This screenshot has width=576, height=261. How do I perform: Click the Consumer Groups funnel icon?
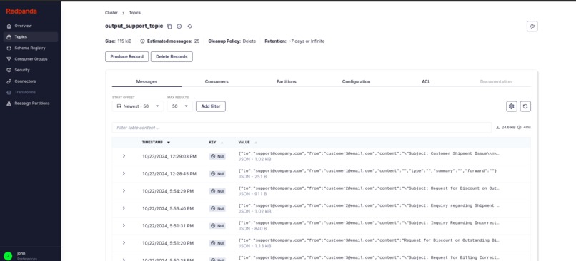(x=9, y=59)
